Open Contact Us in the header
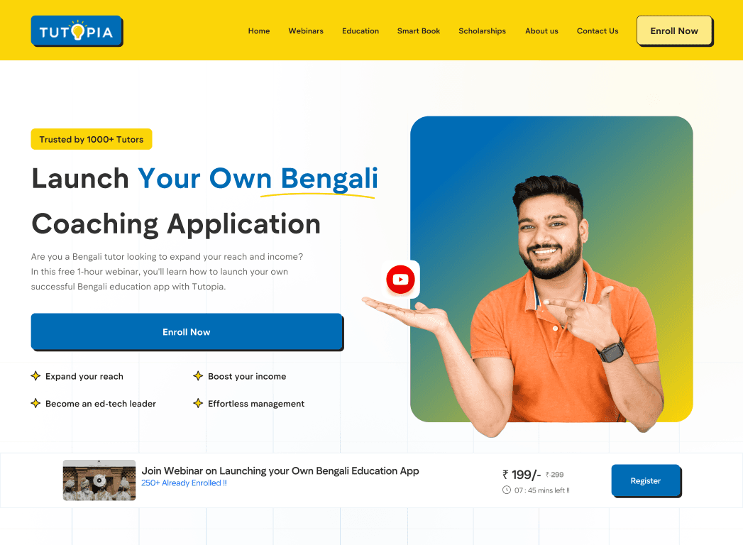The width and height of the screenshot is (743, 545). (x=598, y=31)
